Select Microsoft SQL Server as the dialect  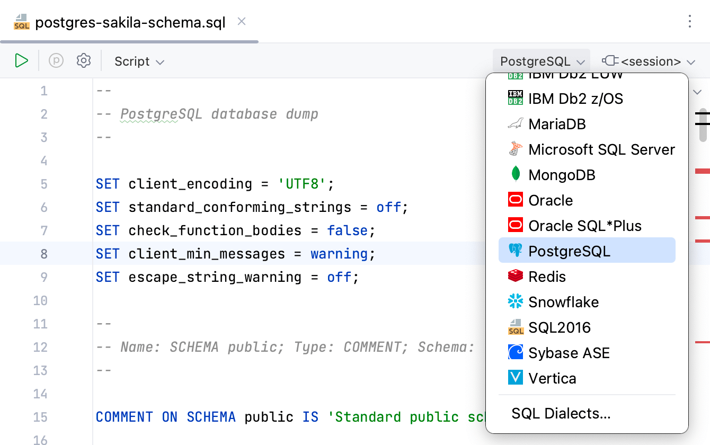pyautogui.click(x=602, y=149)
